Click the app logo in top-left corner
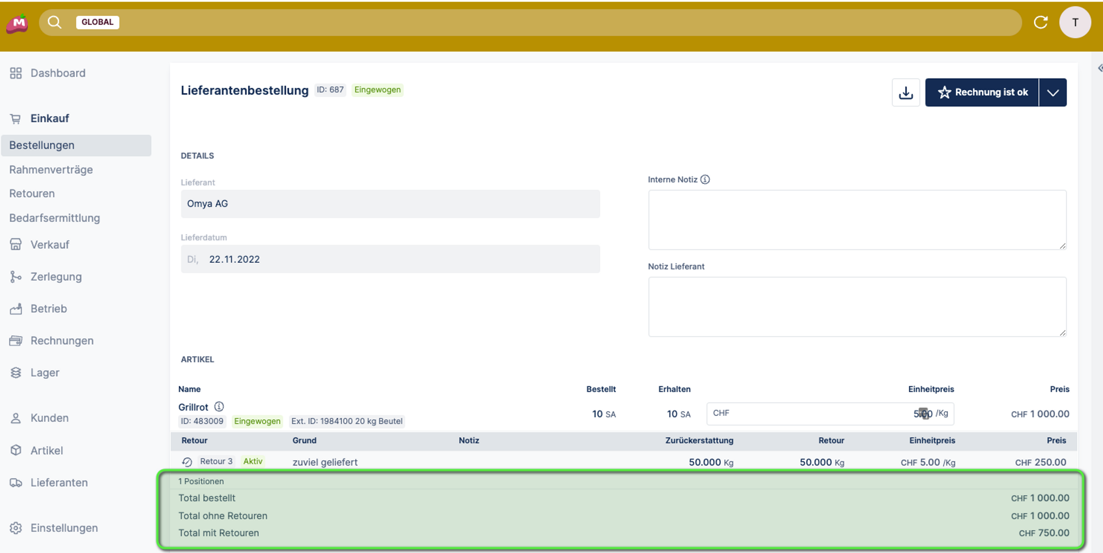 tap(18, 23)
